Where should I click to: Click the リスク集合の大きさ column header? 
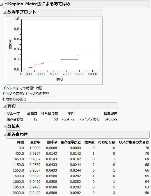tap(134, 142)
